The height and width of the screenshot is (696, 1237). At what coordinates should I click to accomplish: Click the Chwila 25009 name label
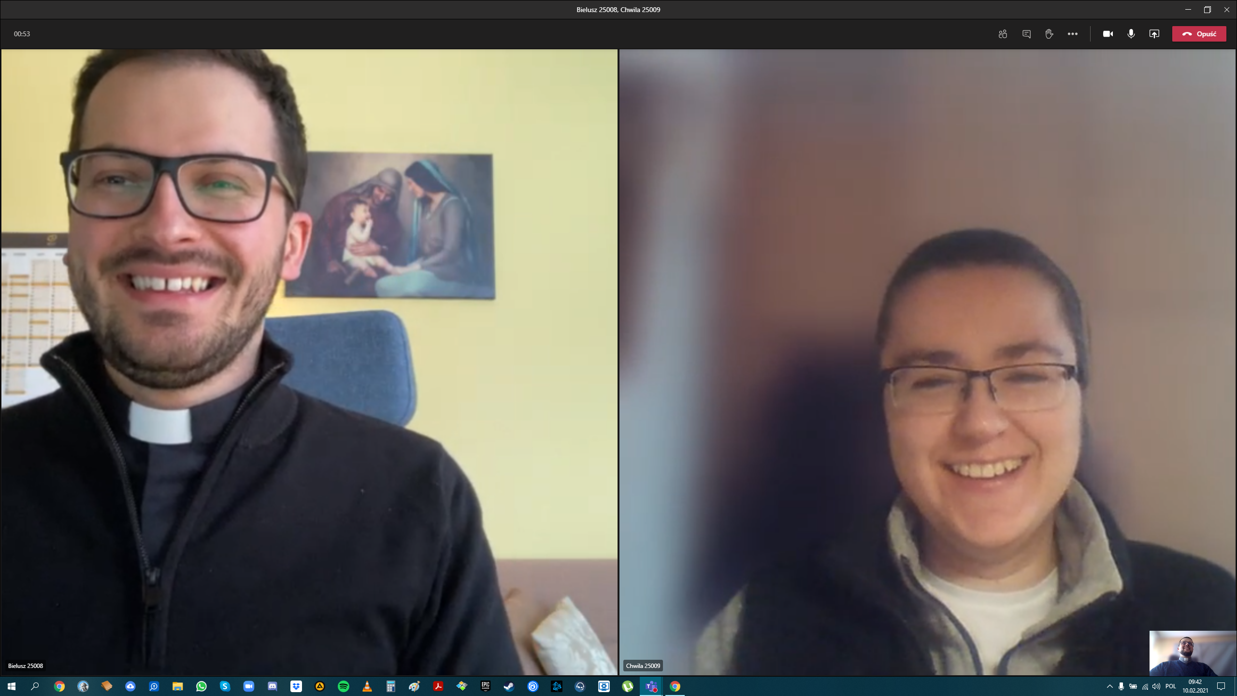point(643,666)
